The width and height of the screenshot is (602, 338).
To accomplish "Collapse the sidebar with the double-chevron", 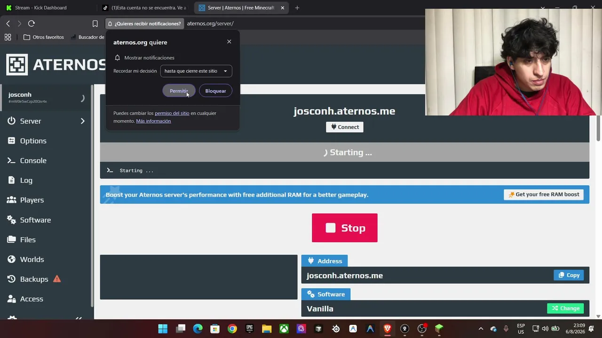I will (x=79, y=319).
